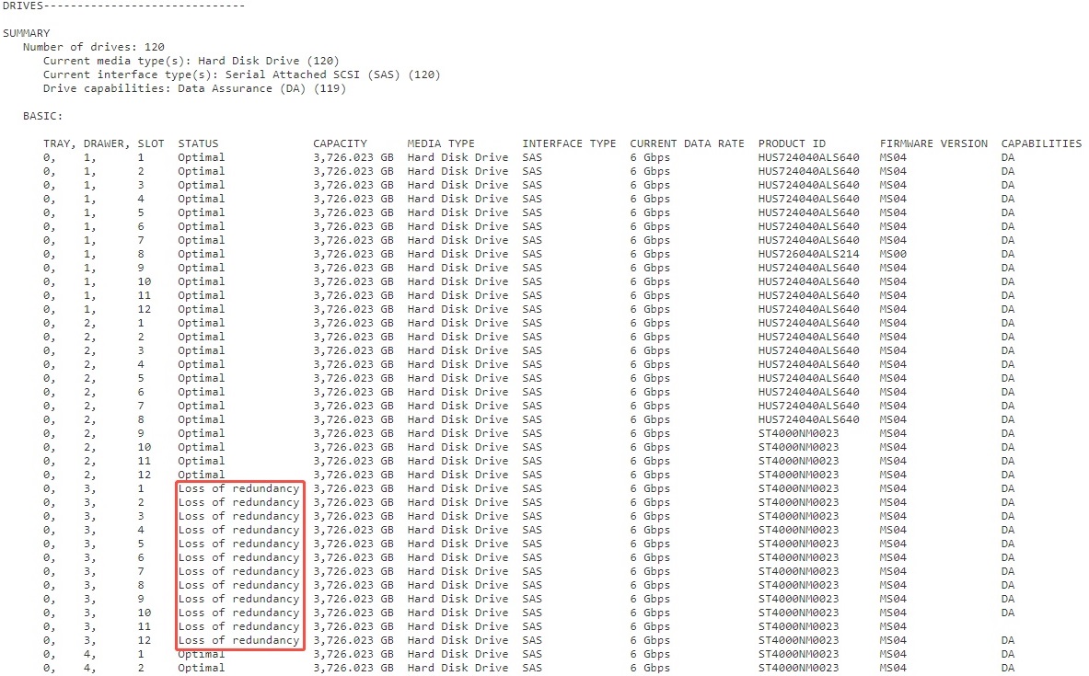This screenshot has width=1089, height=676.
Task: Click 'Loss of redundancy' for drawer 3 slot 1
Action: coord(238,488)
